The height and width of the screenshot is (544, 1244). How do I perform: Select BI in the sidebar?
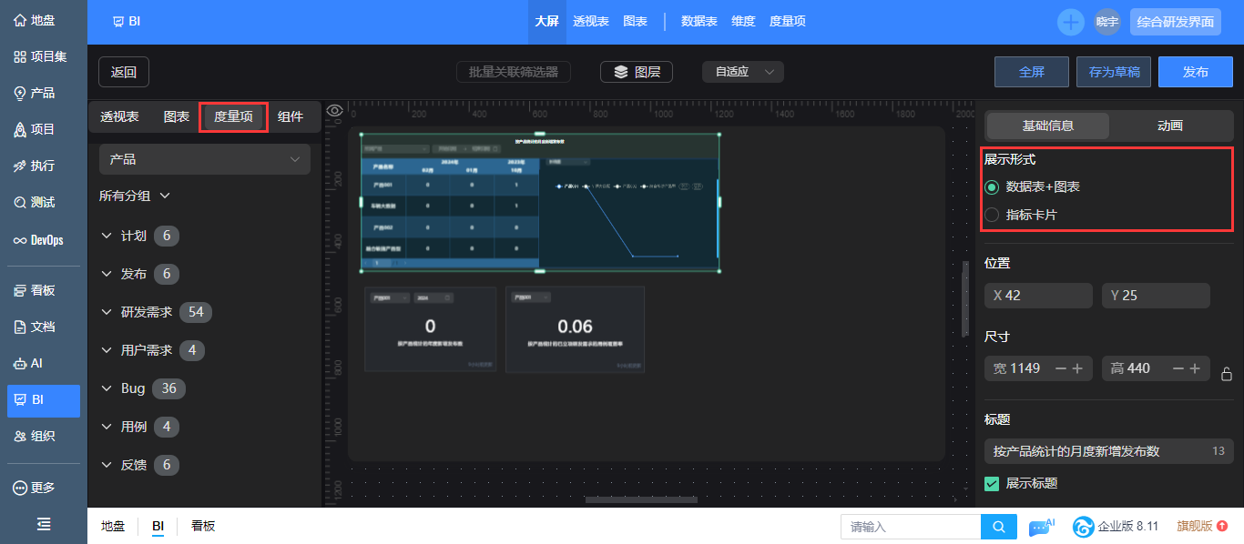43,399
